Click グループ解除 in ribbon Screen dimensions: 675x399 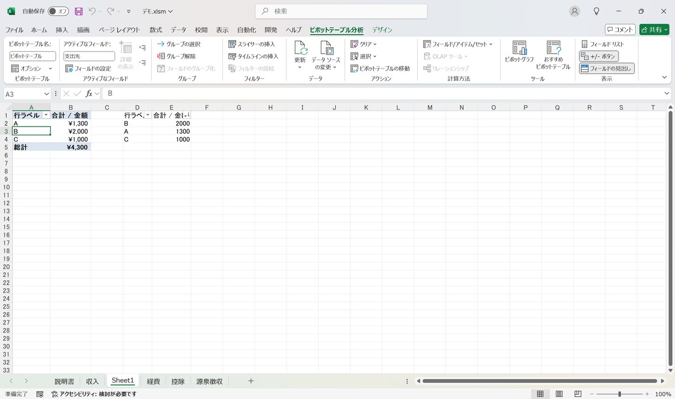pos(176,56)
